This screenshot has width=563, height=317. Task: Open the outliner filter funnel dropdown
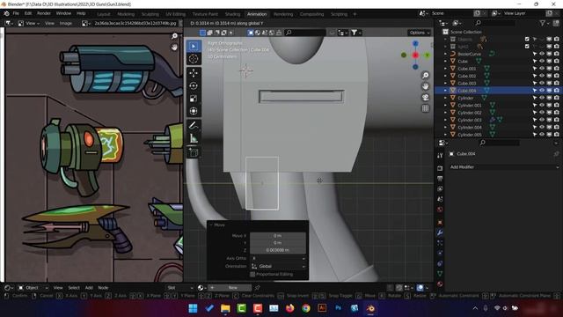click(x=545, y=23)
